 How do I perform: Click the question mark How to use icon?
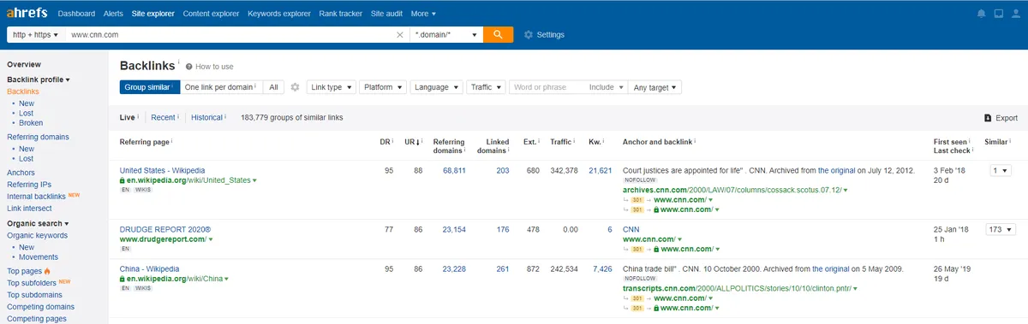pos(189,67)
